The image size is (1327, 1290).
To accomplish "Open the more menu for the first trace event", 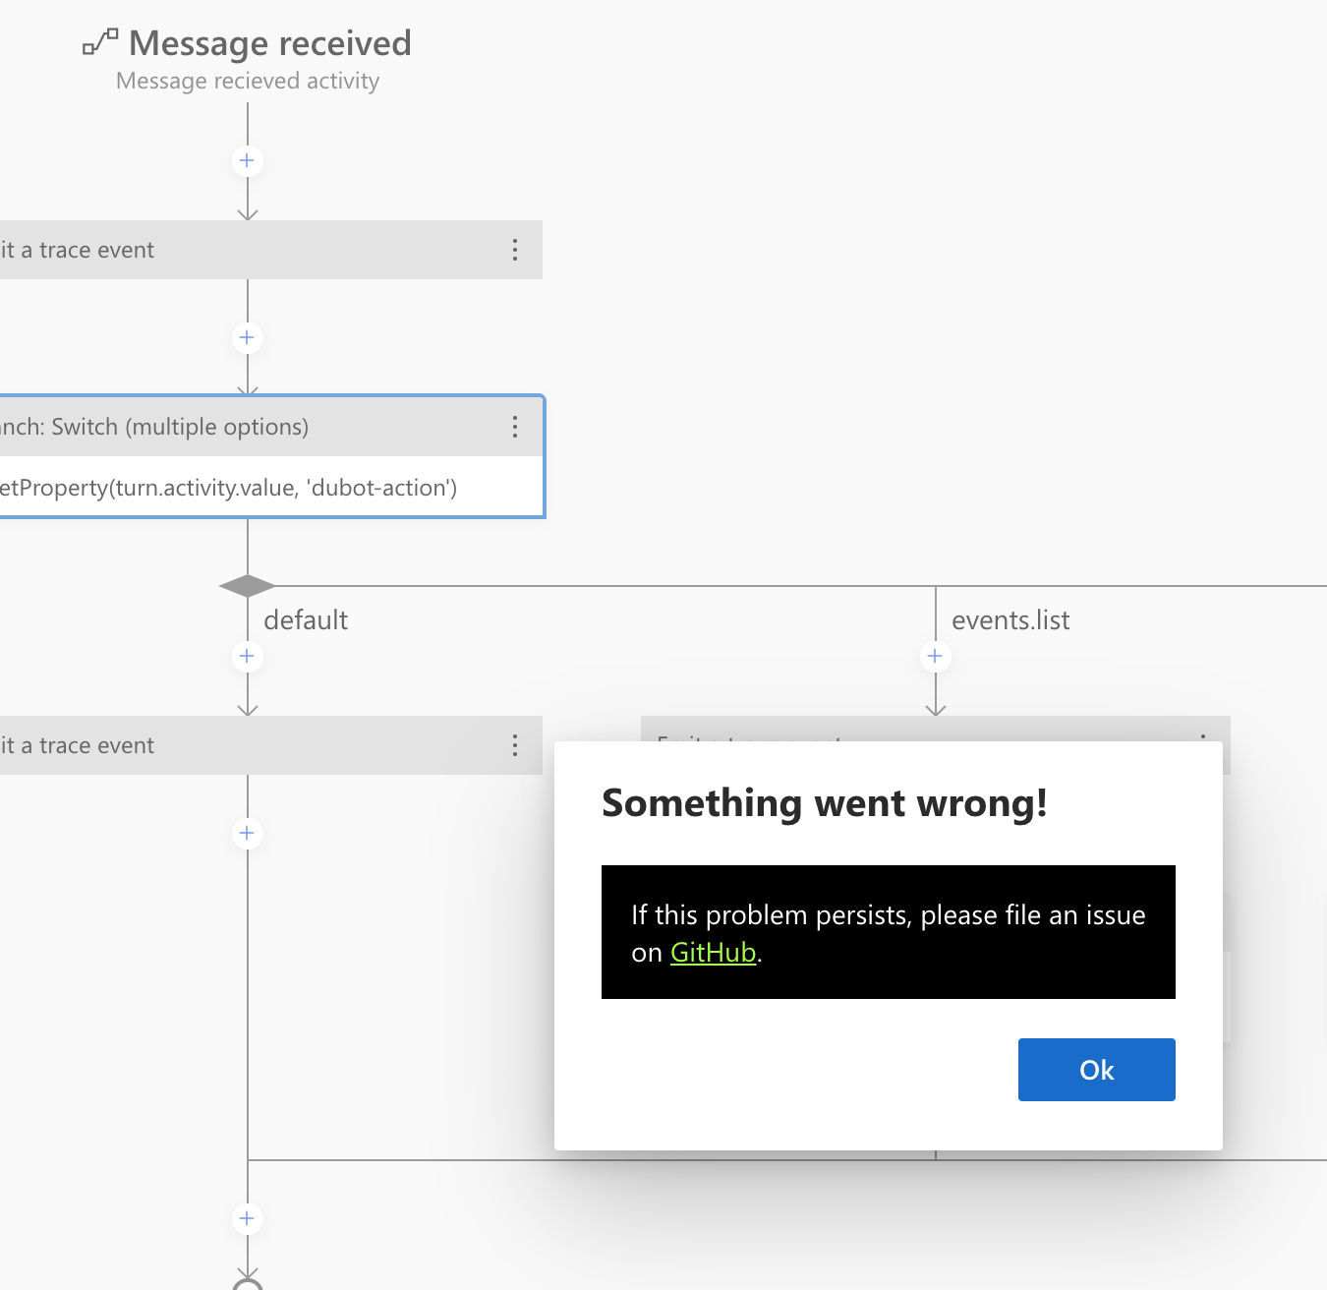I will pos(515,250).
